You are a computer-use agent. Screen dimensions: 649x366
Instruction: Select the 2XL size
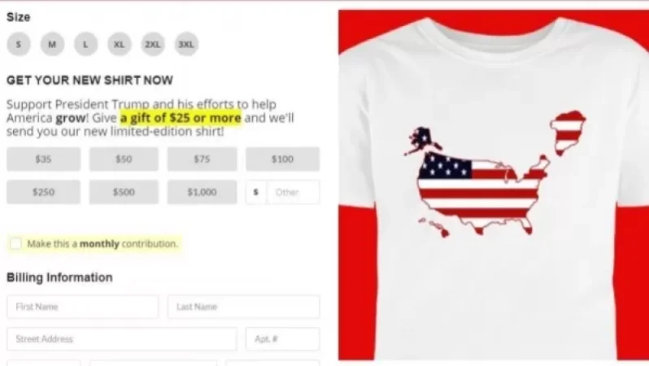(153, 44)
